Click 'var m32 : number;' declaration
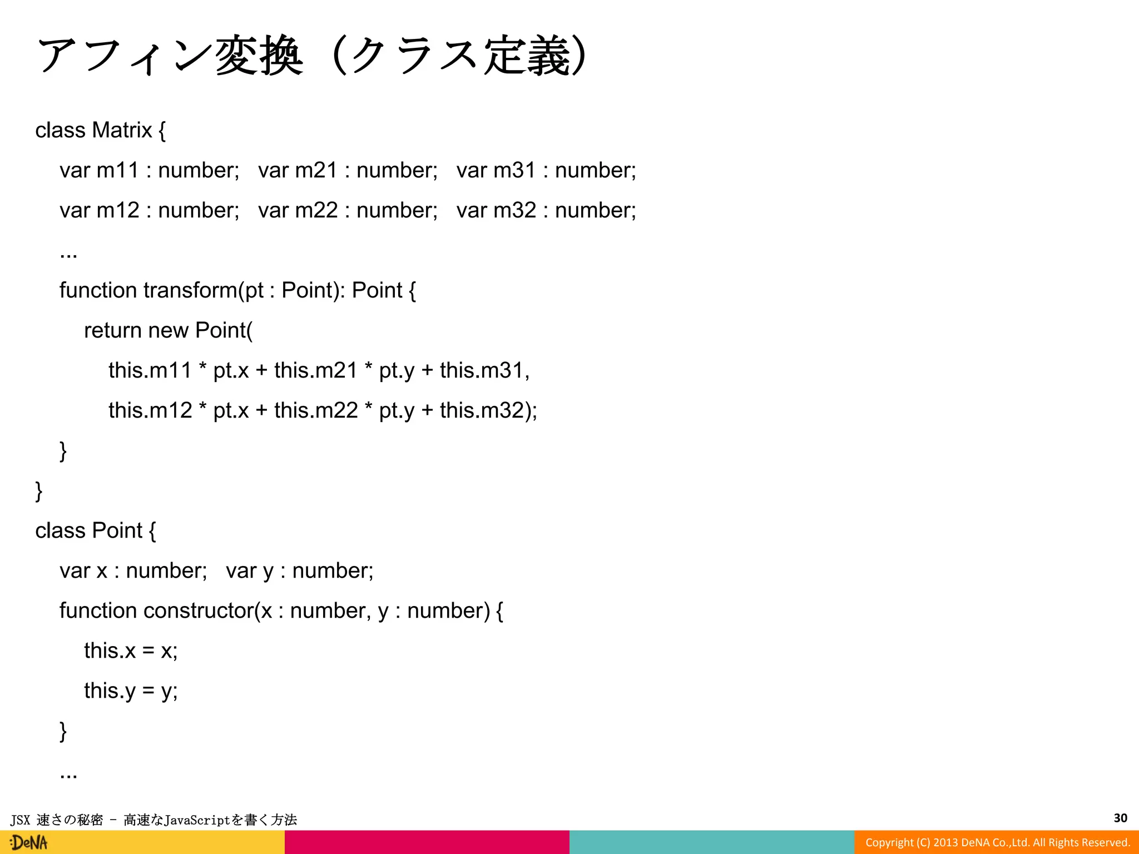 (546, 210)
